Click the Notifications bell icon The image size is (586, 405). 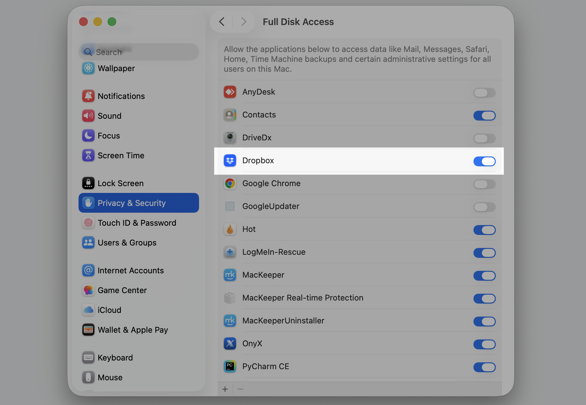[x=88, y=96]
